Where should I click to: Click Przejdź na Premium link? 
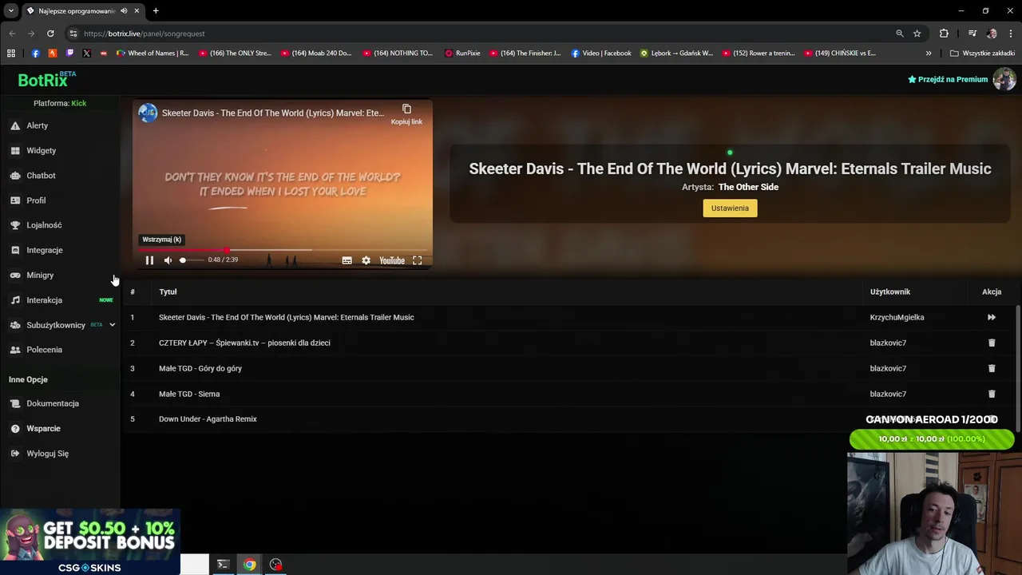[x=948, y=79]
